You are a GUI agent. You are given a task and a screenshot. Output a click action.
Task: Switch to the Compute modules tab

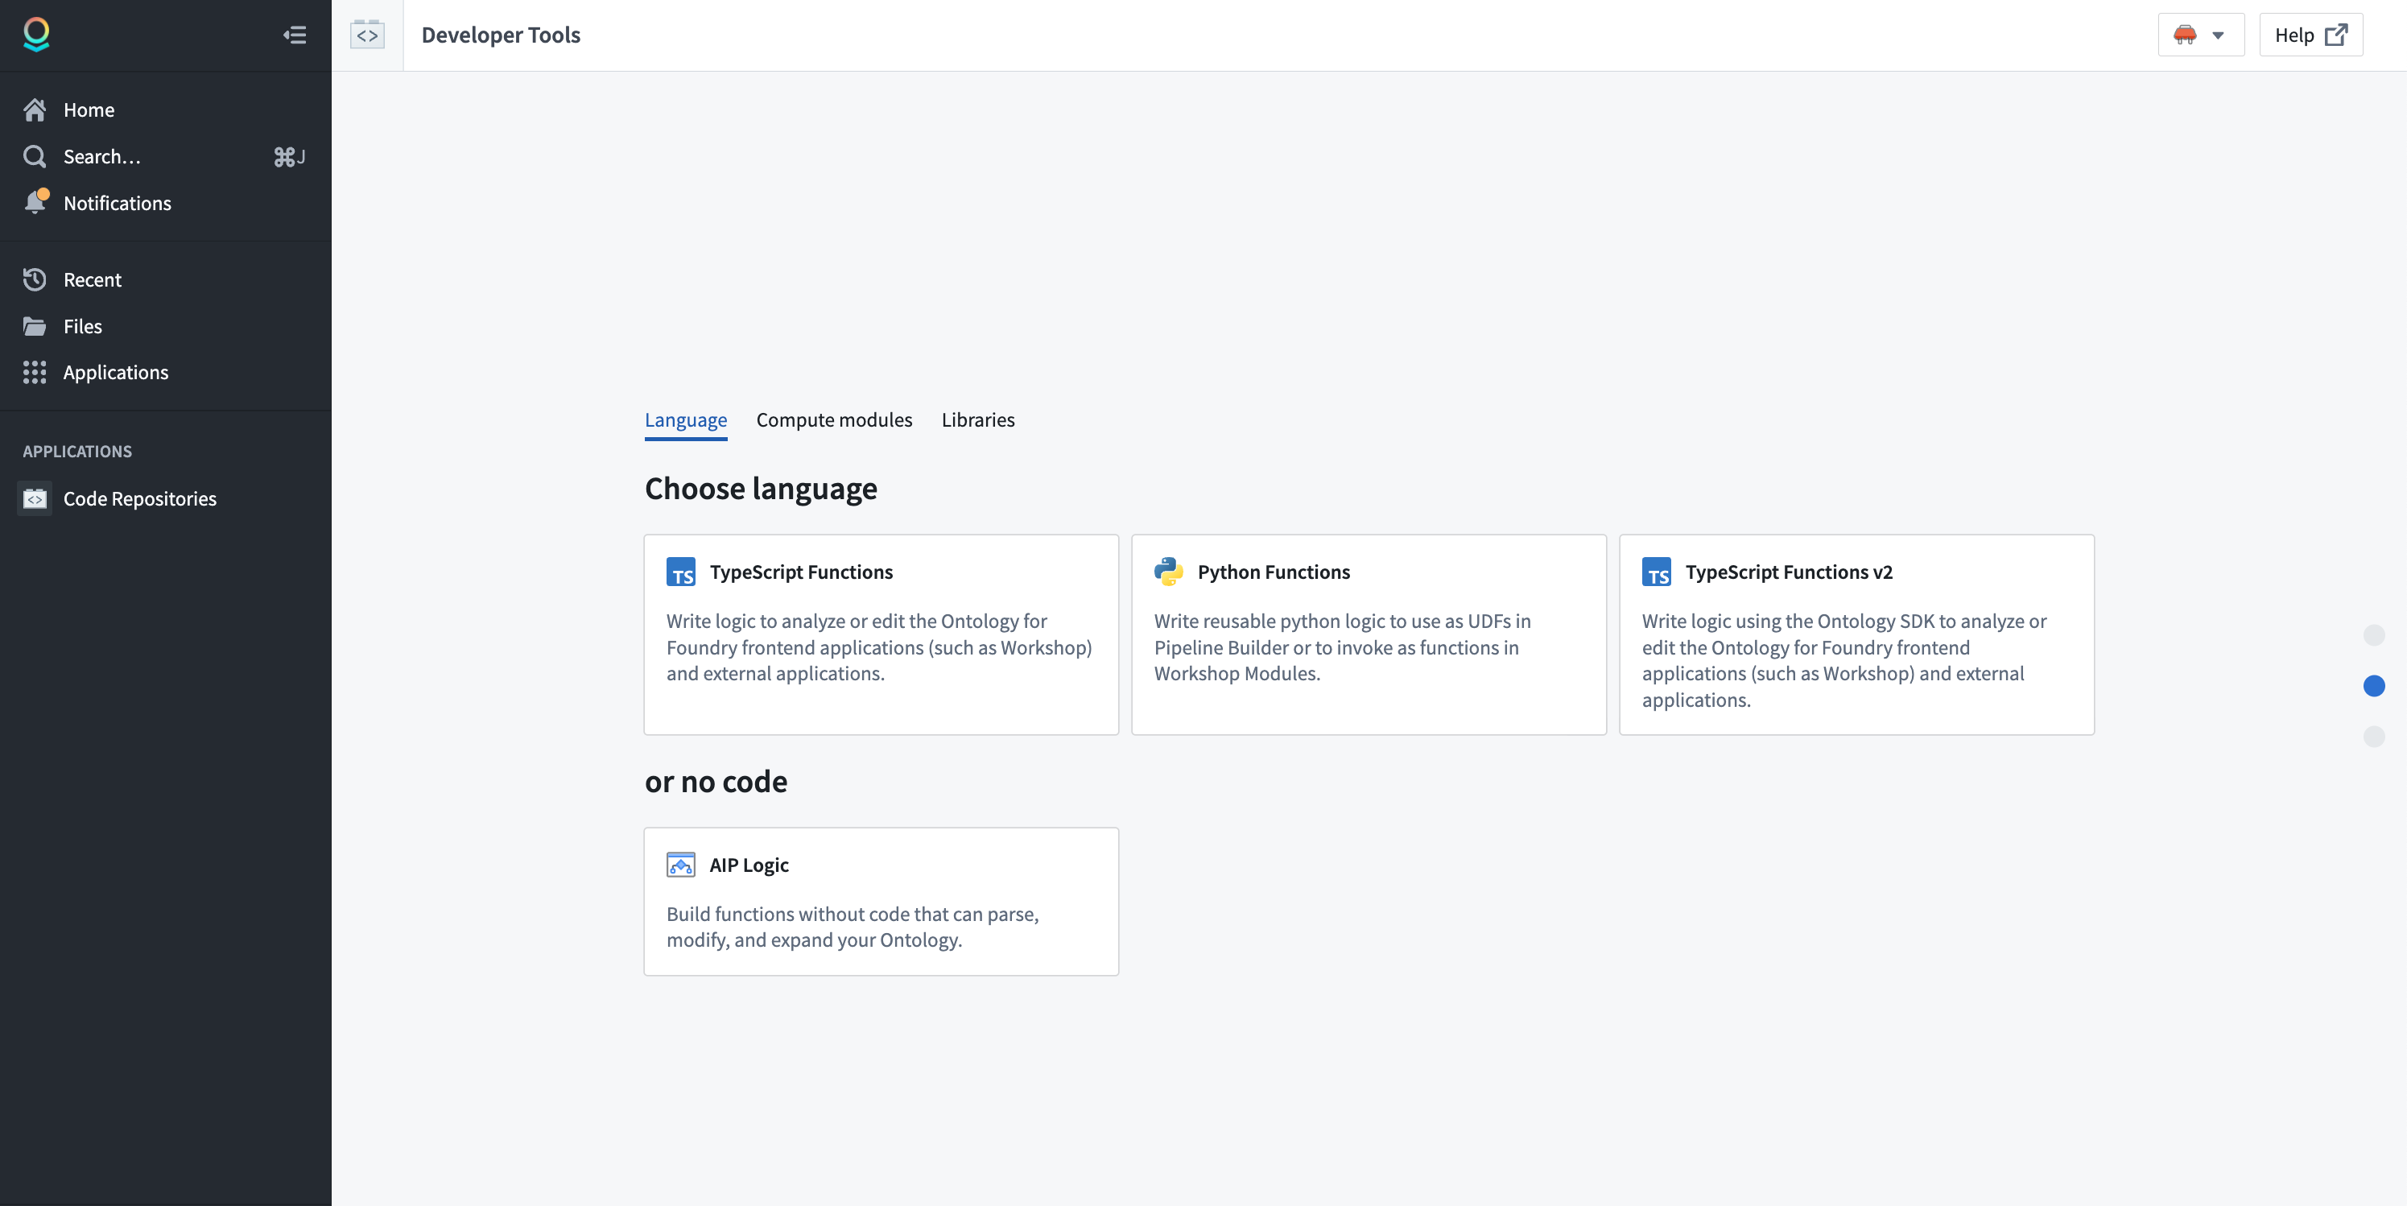(x=833, y=419)
